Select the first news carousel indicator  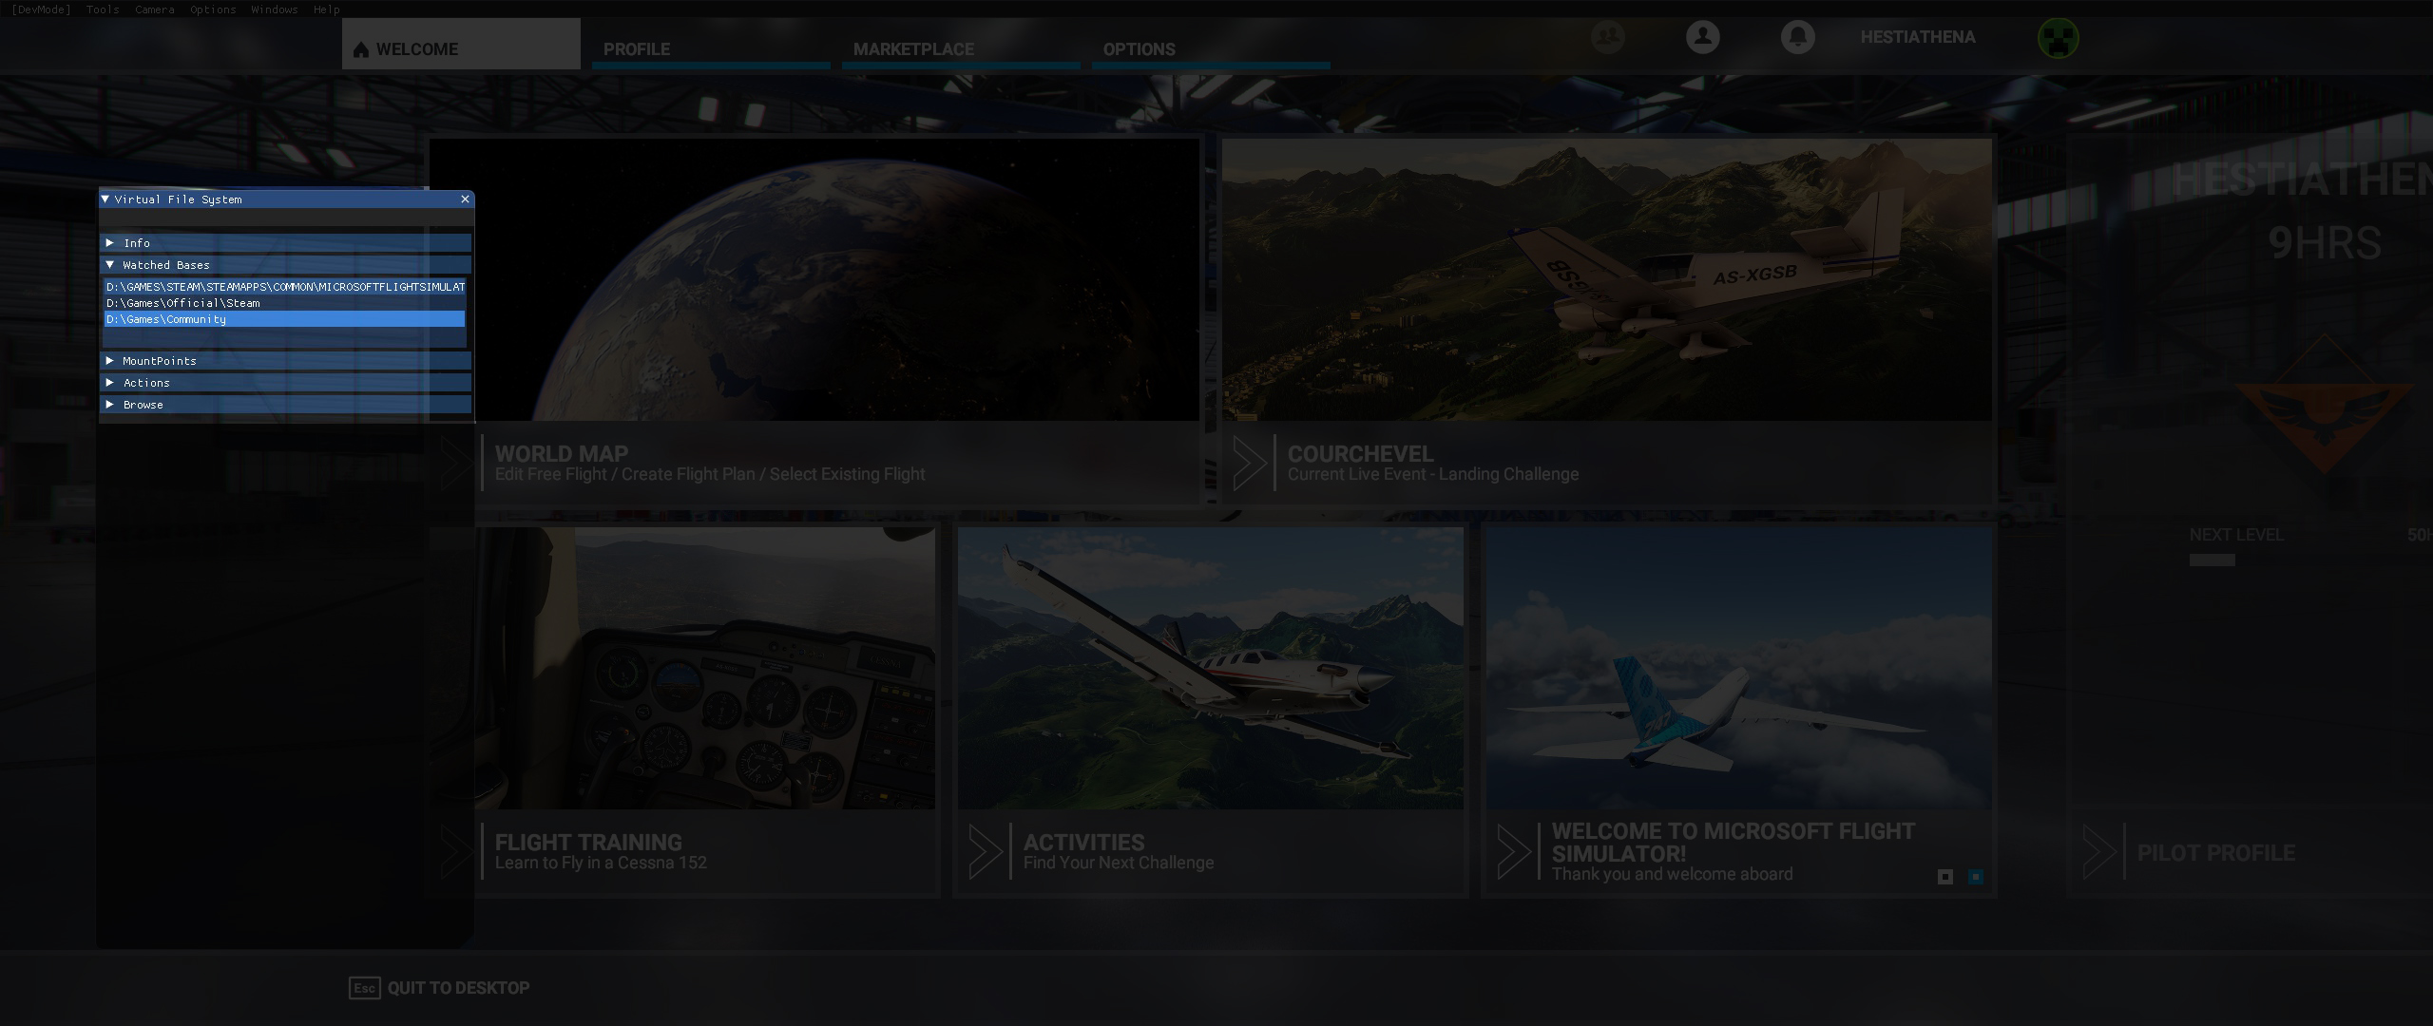pos(1944,877)
